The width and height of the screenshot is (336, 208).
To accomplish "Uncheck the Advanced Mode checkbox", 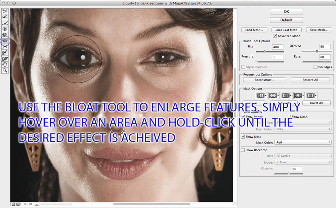I will (275, 36).
